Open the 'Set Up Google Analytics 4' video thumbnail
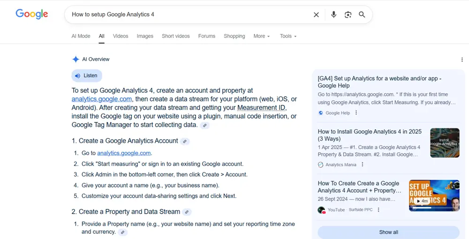 [434, 195]
